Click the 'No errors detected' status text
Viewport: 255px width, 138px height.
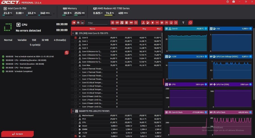click(28, 30)
